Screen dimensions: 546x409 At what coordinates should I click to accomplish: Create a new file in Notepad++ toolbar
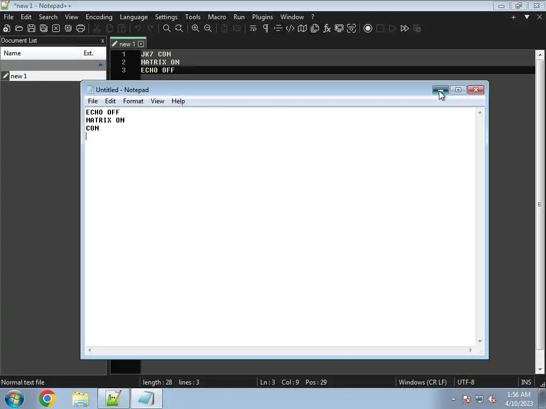6,29
